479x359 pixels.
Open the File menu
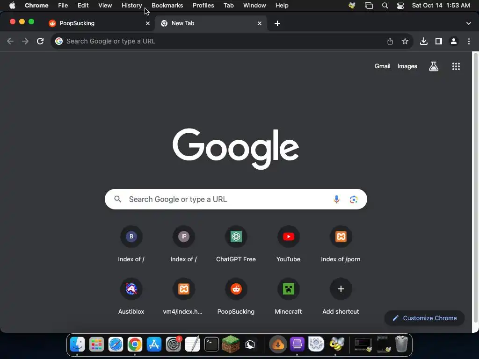63,6
